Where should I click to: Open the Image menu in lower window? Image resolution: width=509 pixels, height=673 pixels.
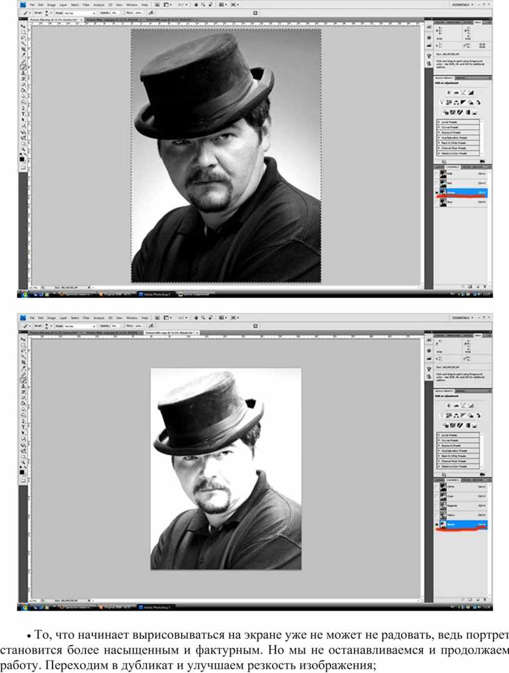51,318
